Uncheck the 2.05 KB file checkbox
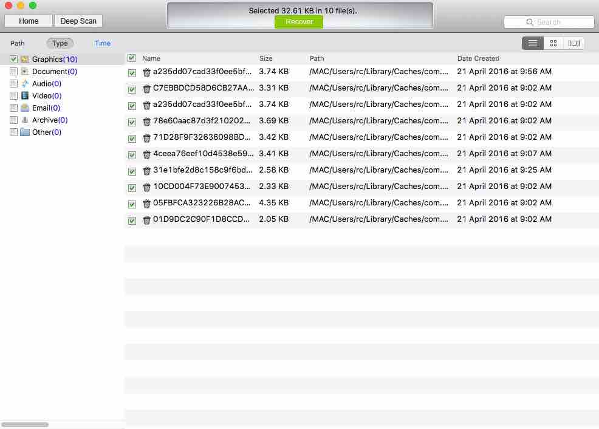599x429 pixels. [x=132, y=221]
